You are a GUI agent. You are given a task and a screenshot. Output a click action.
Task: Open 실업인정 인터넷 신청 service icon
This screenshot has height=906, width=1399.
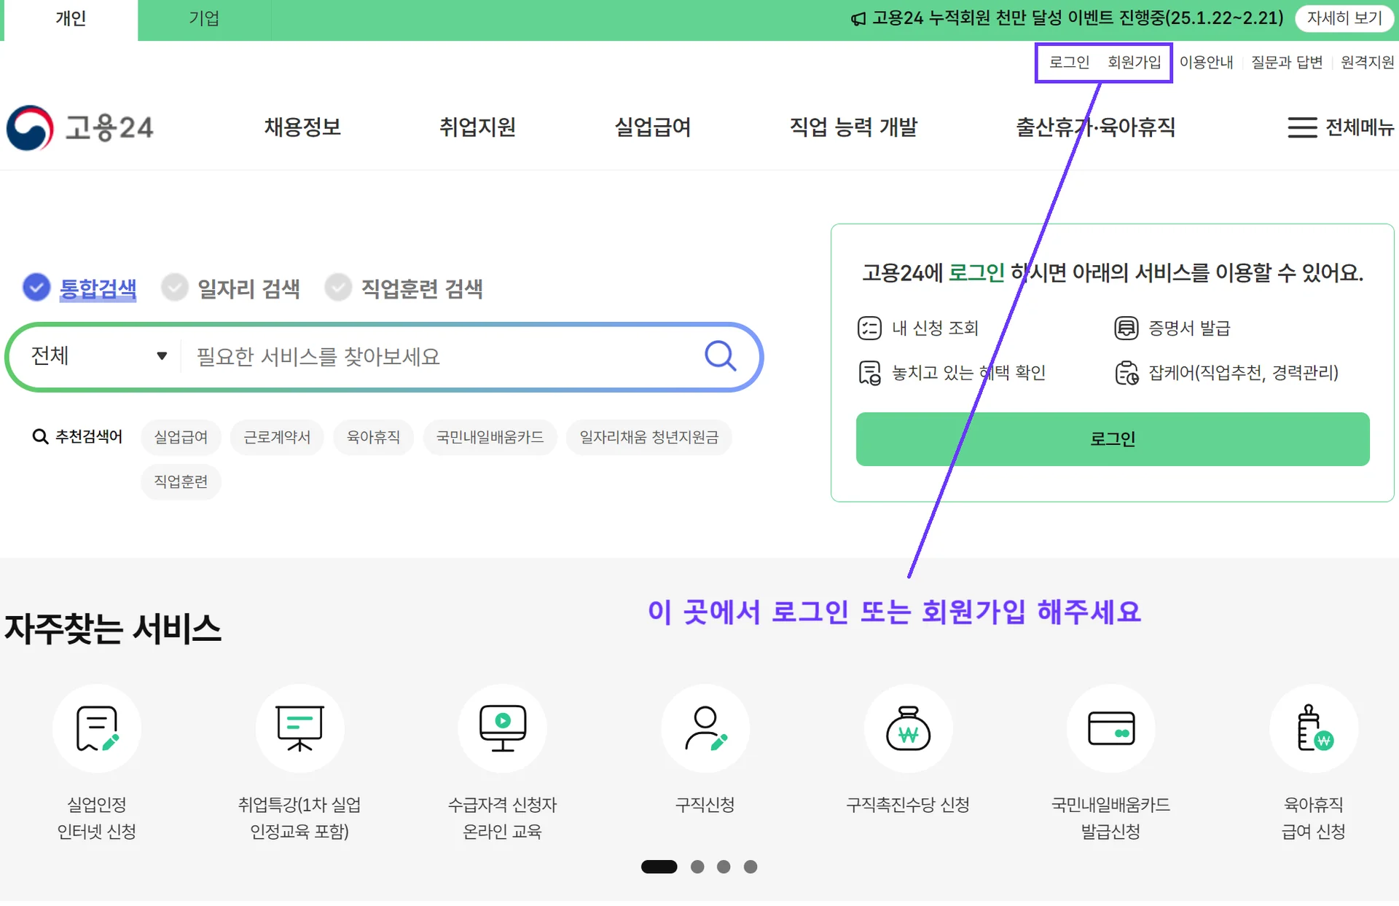(x=97, y=728)
